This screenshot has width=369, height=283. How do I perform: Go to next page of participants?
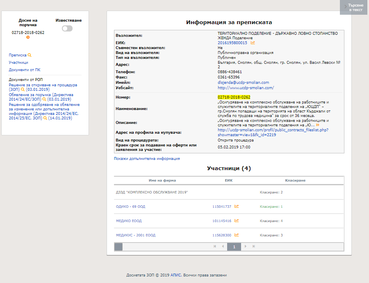click(x=246, y=247)
